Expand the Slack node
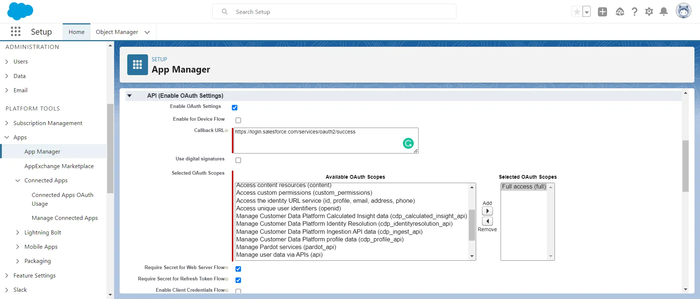Image resolution: width=700 pixels, height=299 pixels. click(x=7, y=290)
